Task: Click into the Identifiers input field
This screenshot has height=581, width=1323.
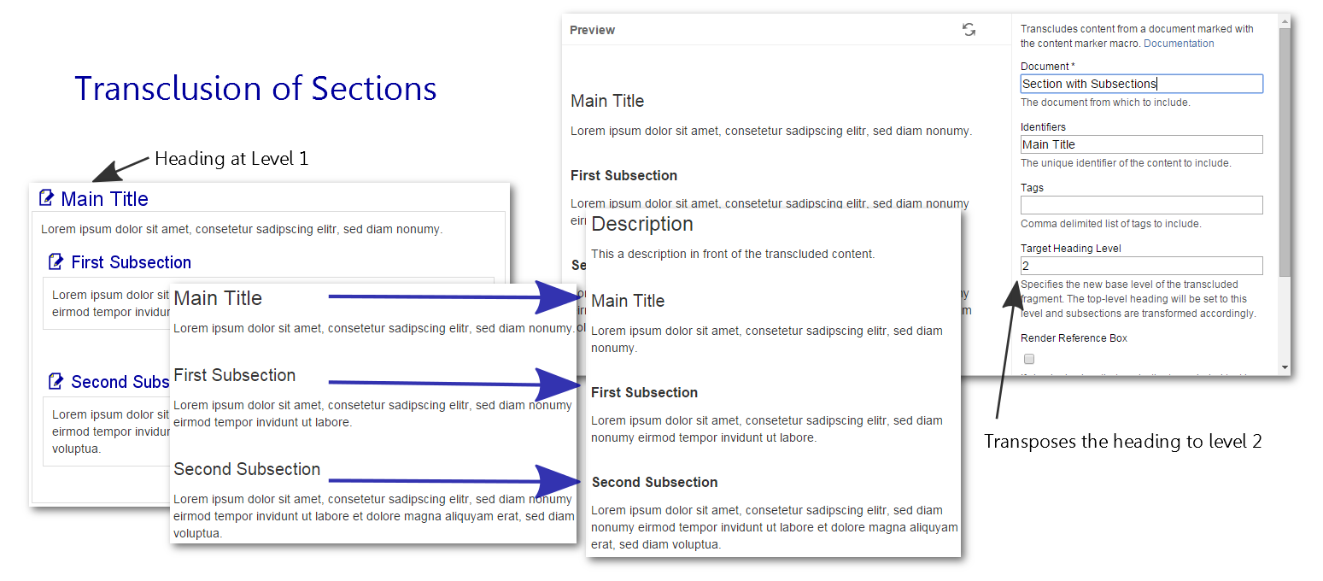Action: [x=1141, y=144]
